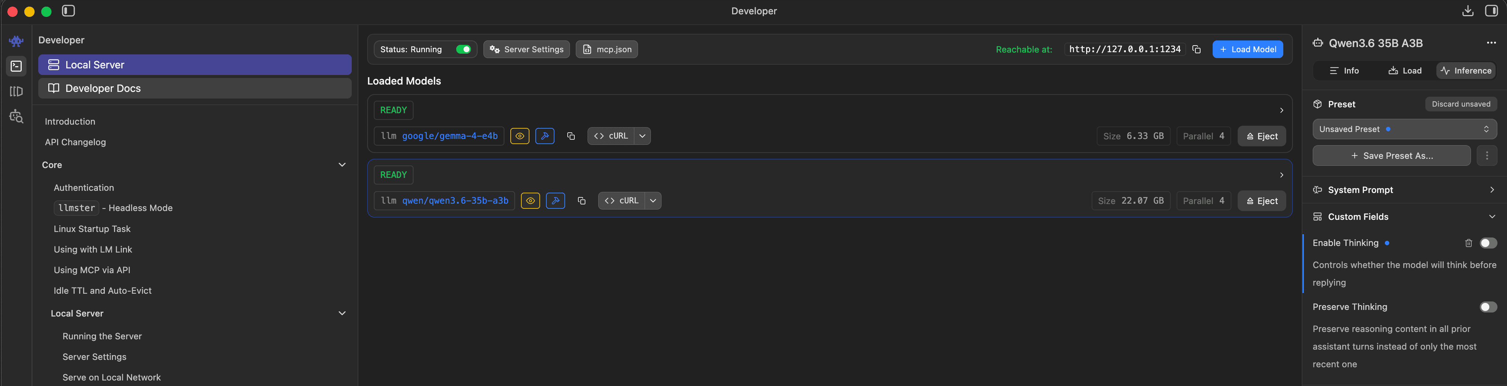Image resolution: width=1507 pixels, height=386 pixels.
Task: Copy cURL snippet for qwen/qwen3.6-35b-a3b
Action: pos(622,201)
